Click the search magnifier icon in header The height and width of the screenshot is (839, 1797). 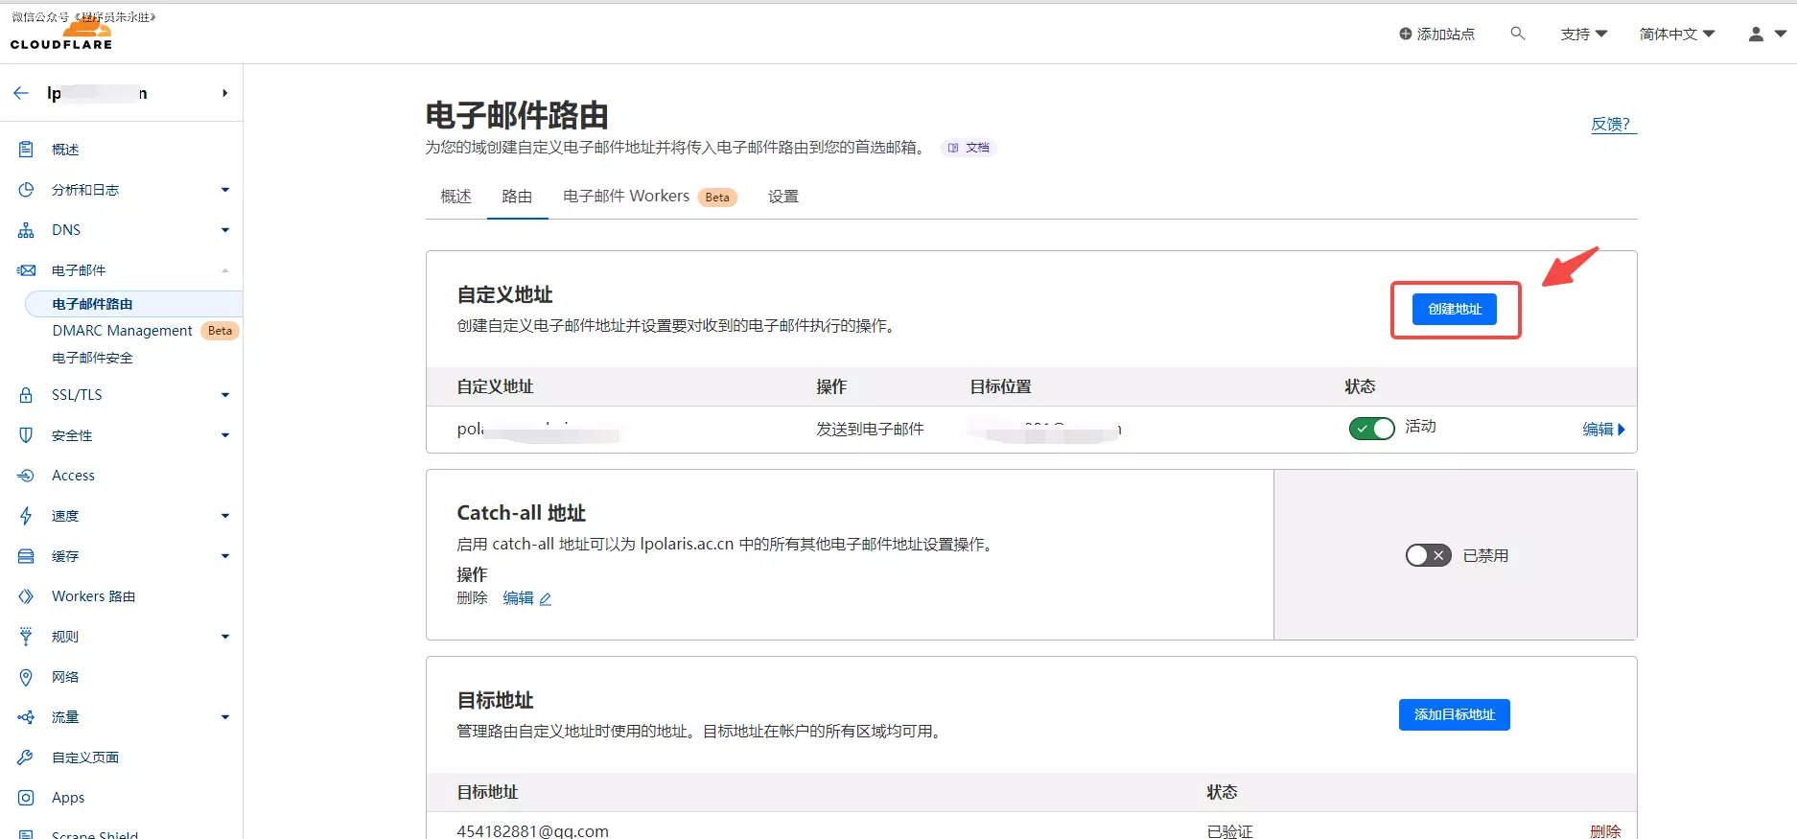[x=1517, y=34]
